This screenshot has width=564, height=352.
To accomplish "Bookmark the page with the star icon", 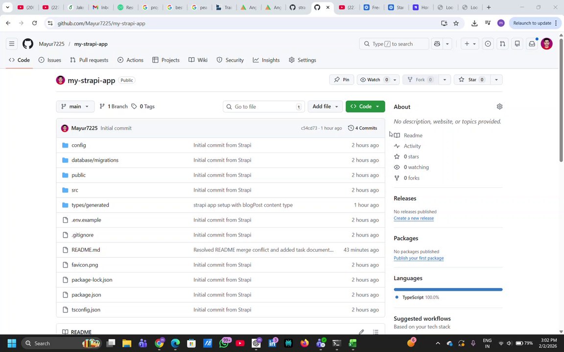I will click(456, 23).
